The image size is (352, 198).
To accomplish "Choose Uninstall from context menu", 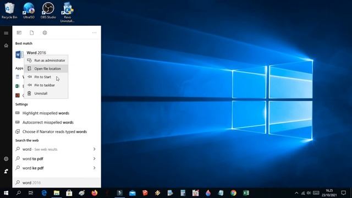I will click(x=46, y=94).
